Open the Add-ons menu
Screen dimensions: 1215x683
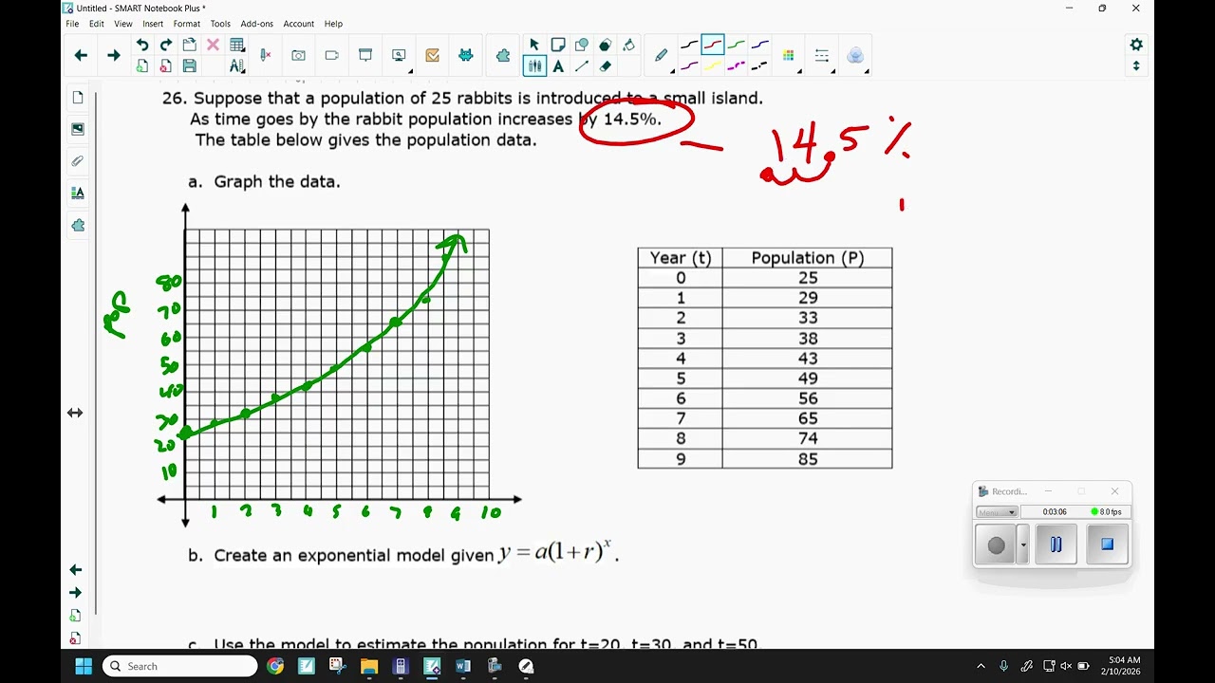(257, 24)
